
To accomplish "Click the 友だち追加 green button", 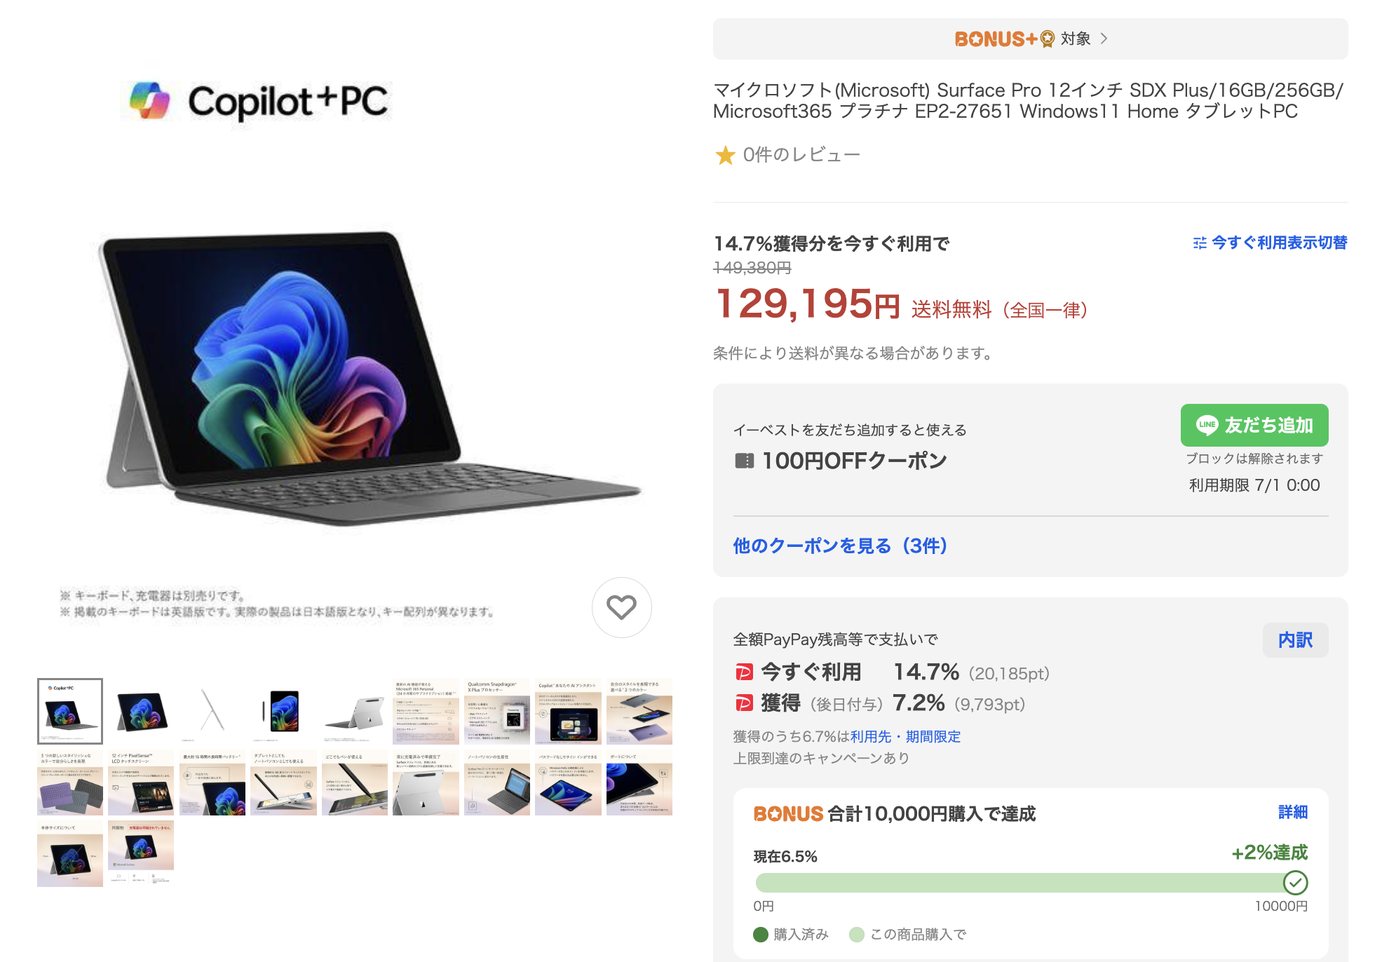I will click(1254, 425).
